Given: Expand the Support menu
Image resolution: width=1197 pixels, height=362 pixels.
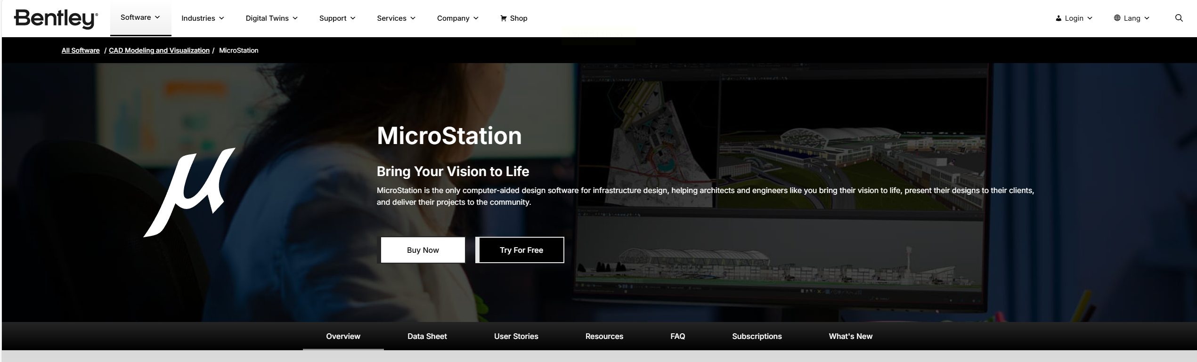Looking at the screenshot, I should point(337,18).
